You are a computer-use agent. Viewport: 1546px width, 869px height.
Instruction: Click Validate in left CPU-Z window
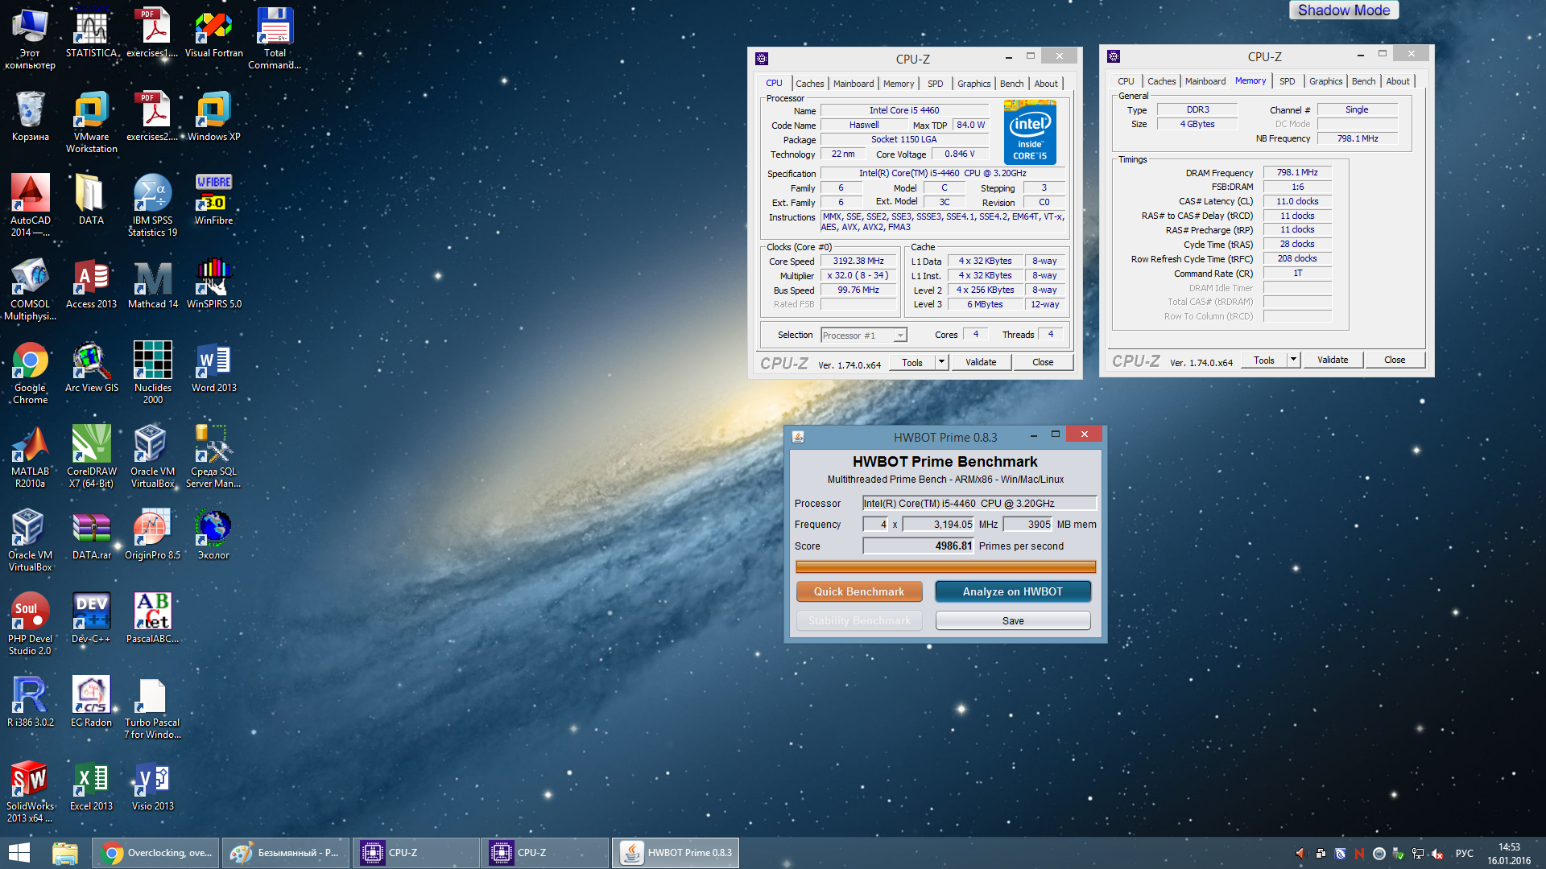[981, 362]
